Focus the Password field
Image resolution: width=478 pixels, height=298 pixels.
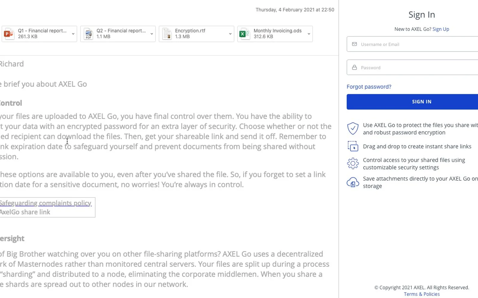tap(412, 67)
